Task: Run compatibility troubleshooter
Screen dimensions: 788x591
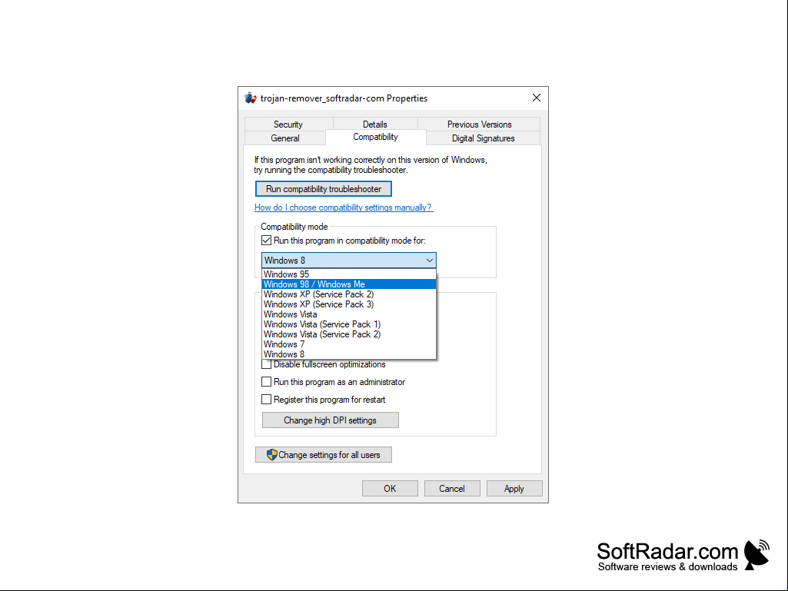Action: coord(324,189)
